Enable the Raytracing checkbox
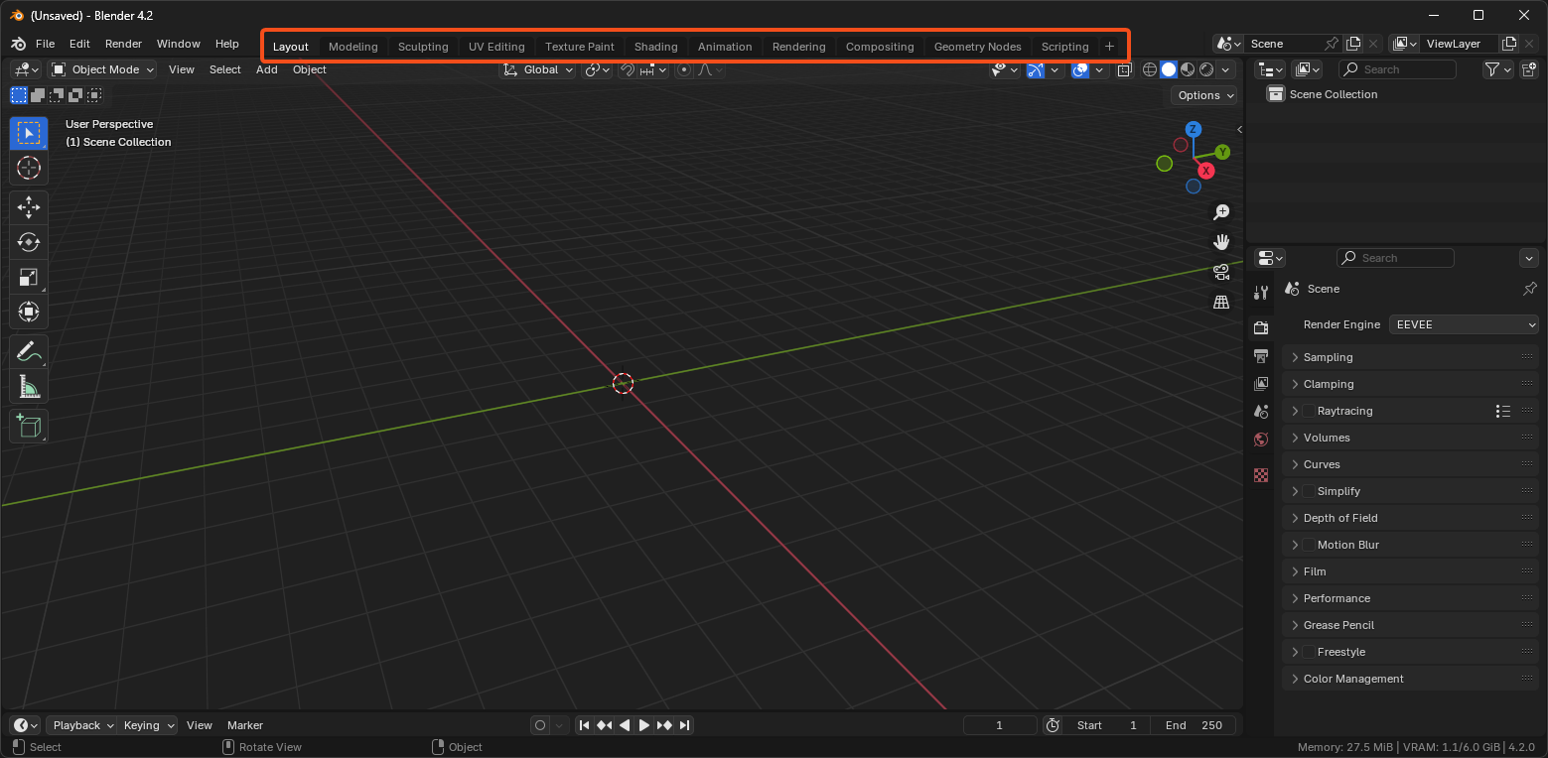This screenshot has height=758, width=1548. coord(1309,411)
